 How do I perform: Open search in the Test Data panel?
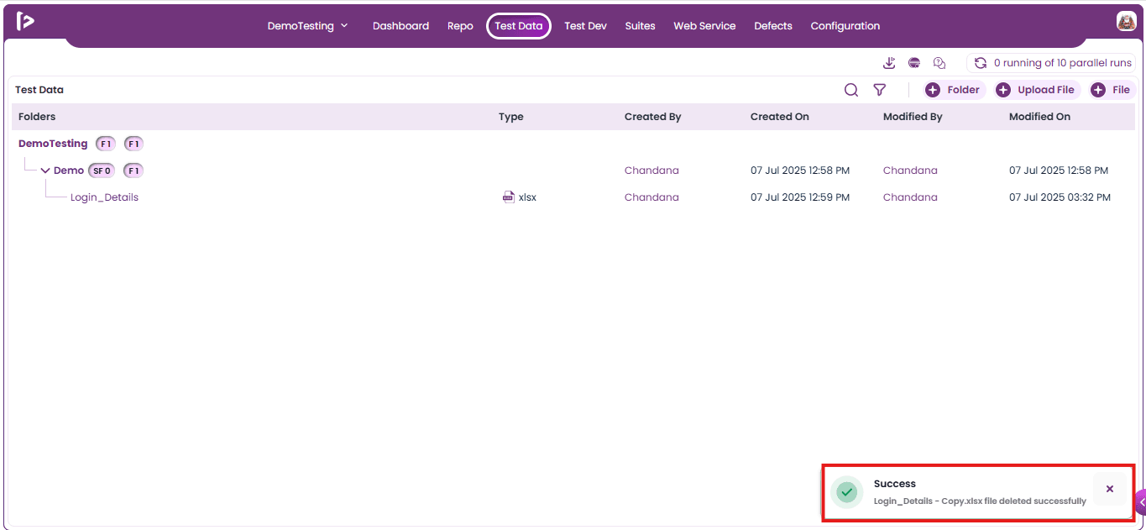point(851,90)
